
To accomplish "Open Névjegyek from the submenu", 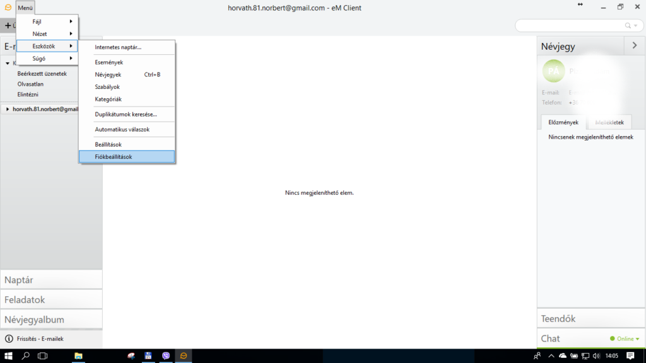I will pos(127,74).
